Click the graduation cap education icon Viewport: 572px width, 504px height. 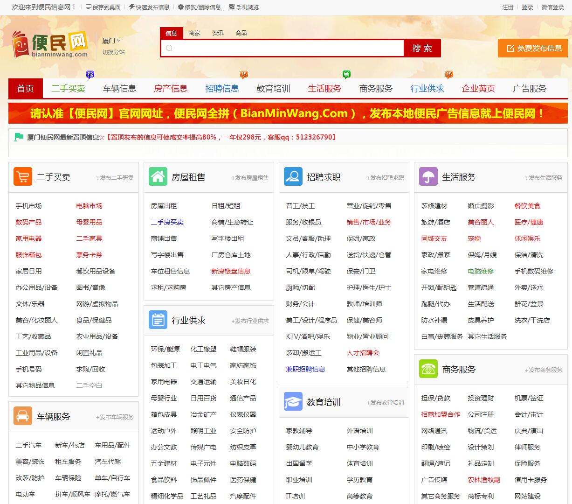coord(293,402)
